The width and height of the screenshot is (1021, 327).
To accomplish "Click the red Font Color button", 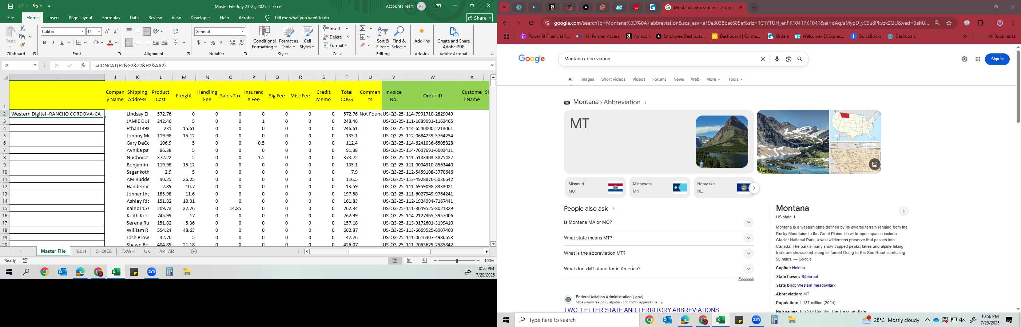I will coord(110,43).
